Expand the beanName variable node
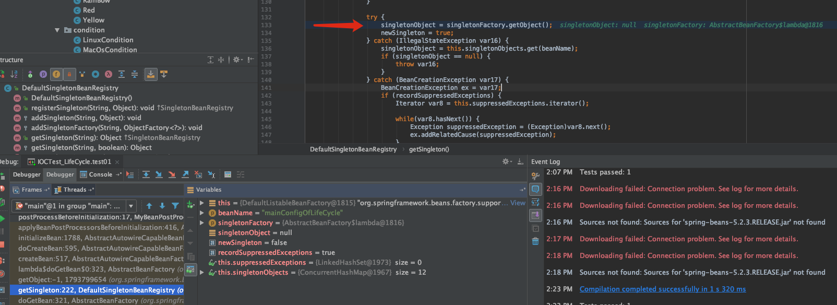The height and width of the screenshot is (305, 837). point(202,213)
